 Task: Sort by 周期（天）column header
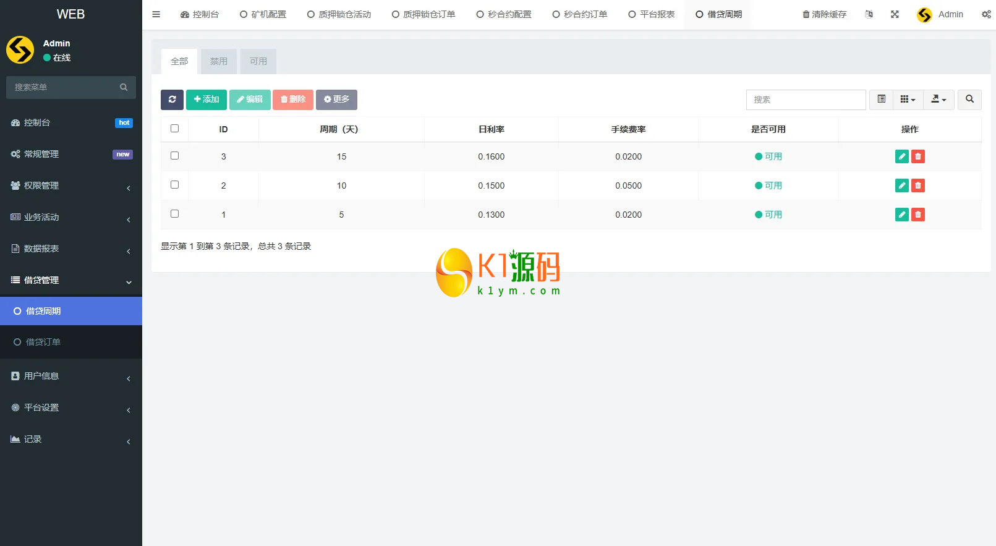[341, 129]
